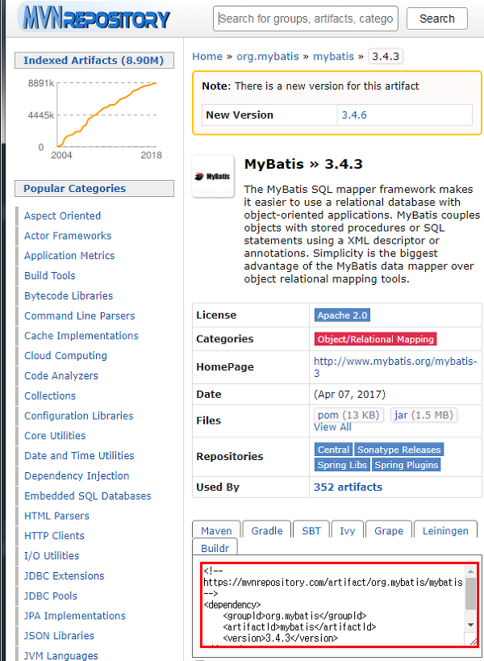Switch to the Leiningen tab

445,530
